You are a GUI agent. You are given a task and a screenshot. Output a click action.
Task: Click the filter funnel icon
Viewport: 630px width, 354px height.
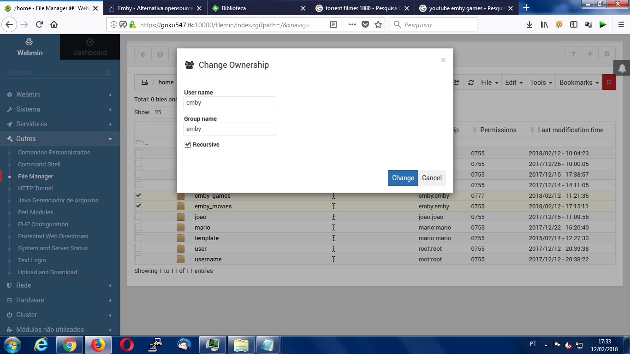(x=573, y=54)
